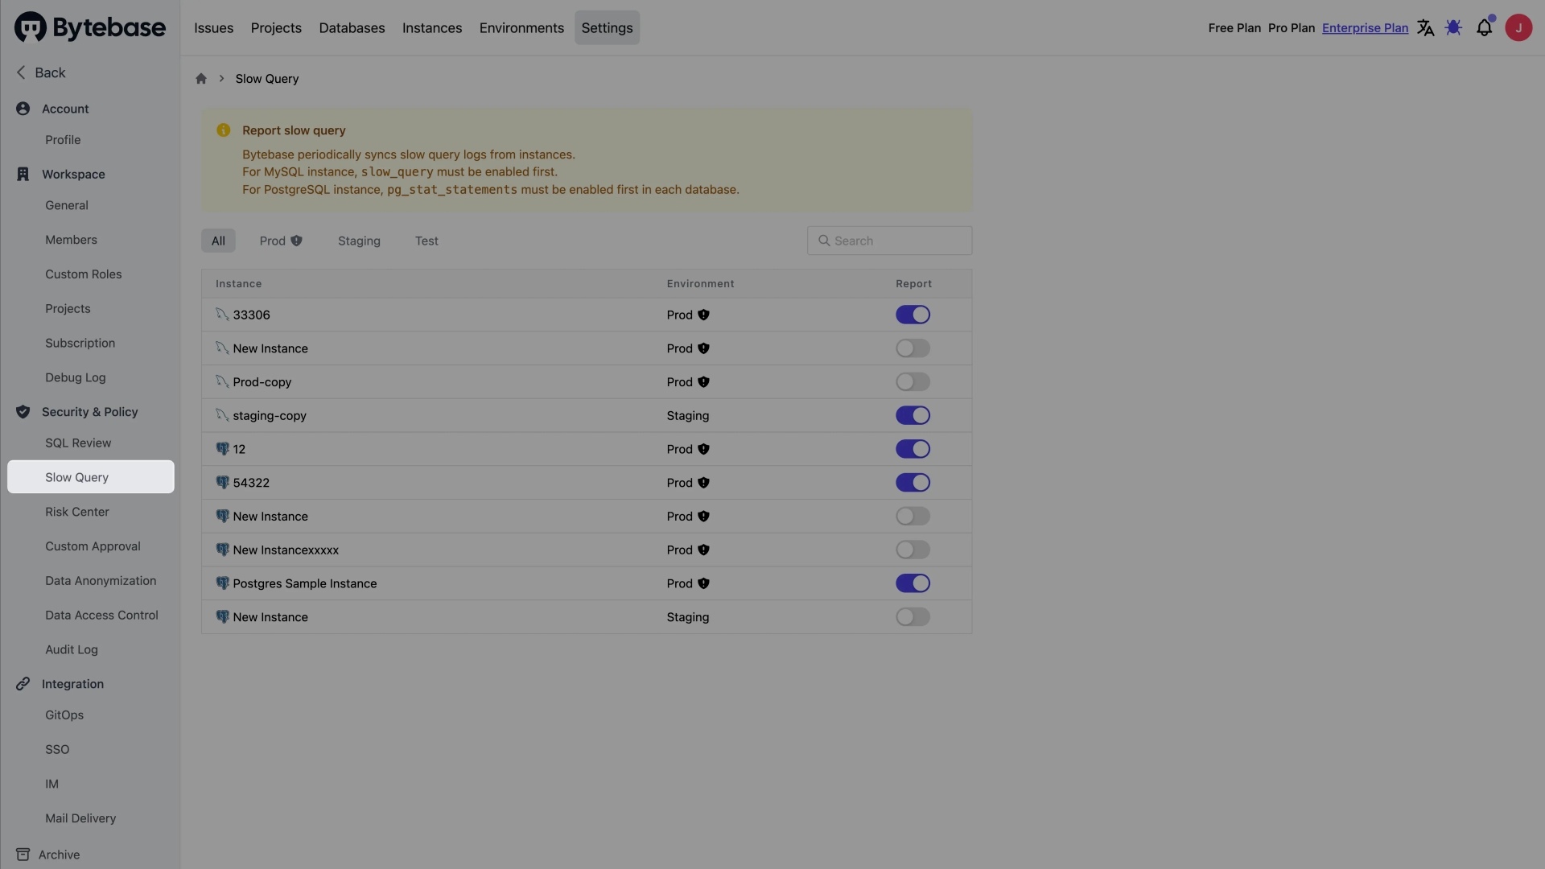Select the Staging environment filter tab
1545x869 pixels.
click(359, 240)
